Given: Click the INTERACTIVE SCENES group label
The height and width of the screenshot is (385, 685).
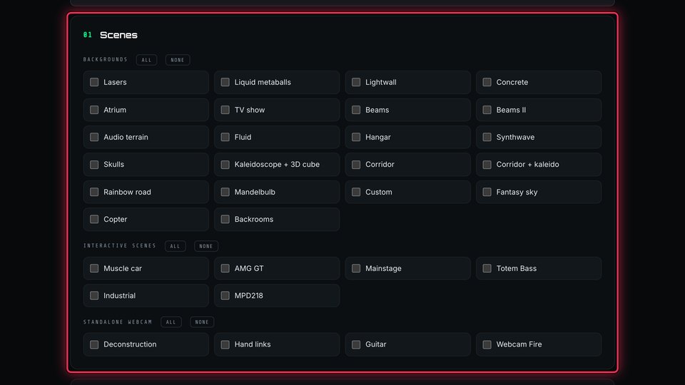Looking at the screenshot, I should [120, 246].
